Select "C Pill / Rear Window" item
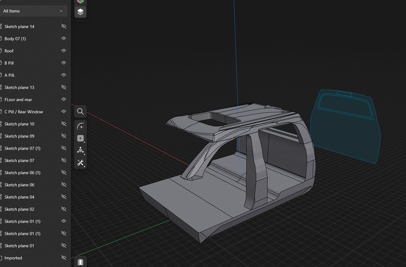The image size is (406, 267). coord(24,112)
